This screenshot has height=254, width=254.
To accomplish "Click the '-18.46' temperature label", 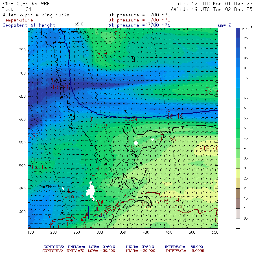I will click(209, 148).
